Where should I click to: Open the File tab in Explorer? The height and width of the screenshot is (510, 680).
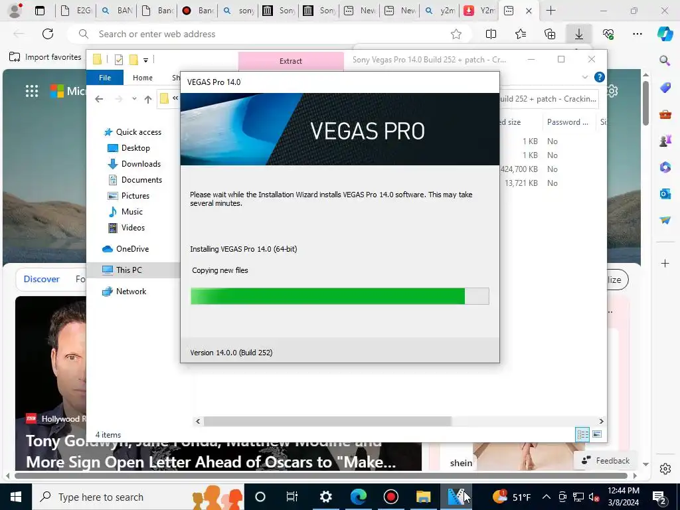[x=105, y=78]
